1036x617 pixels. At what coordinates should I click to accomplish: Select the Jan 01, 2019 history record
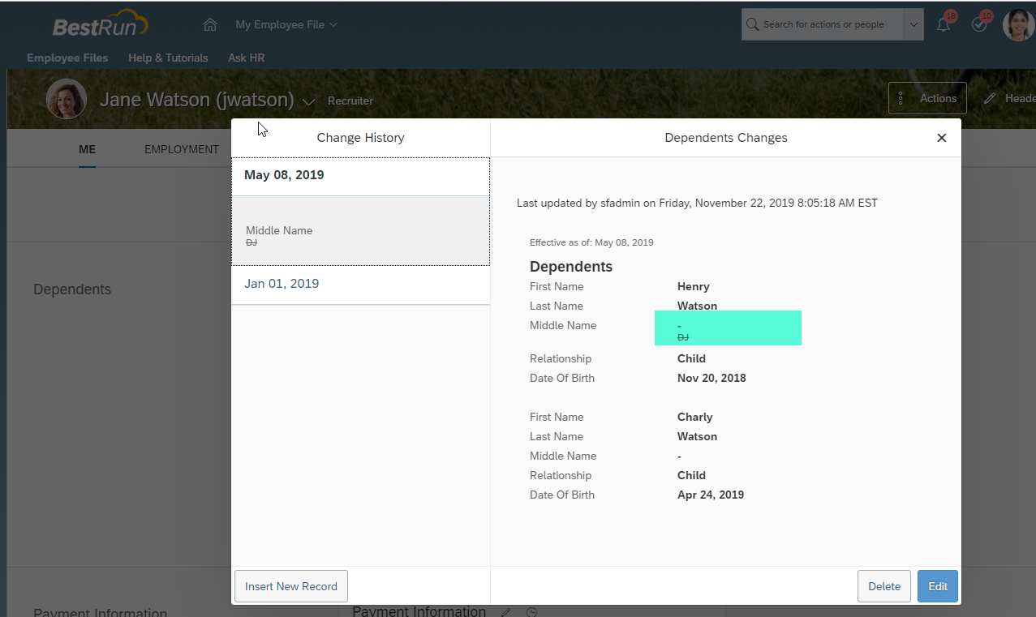(360, 284)
